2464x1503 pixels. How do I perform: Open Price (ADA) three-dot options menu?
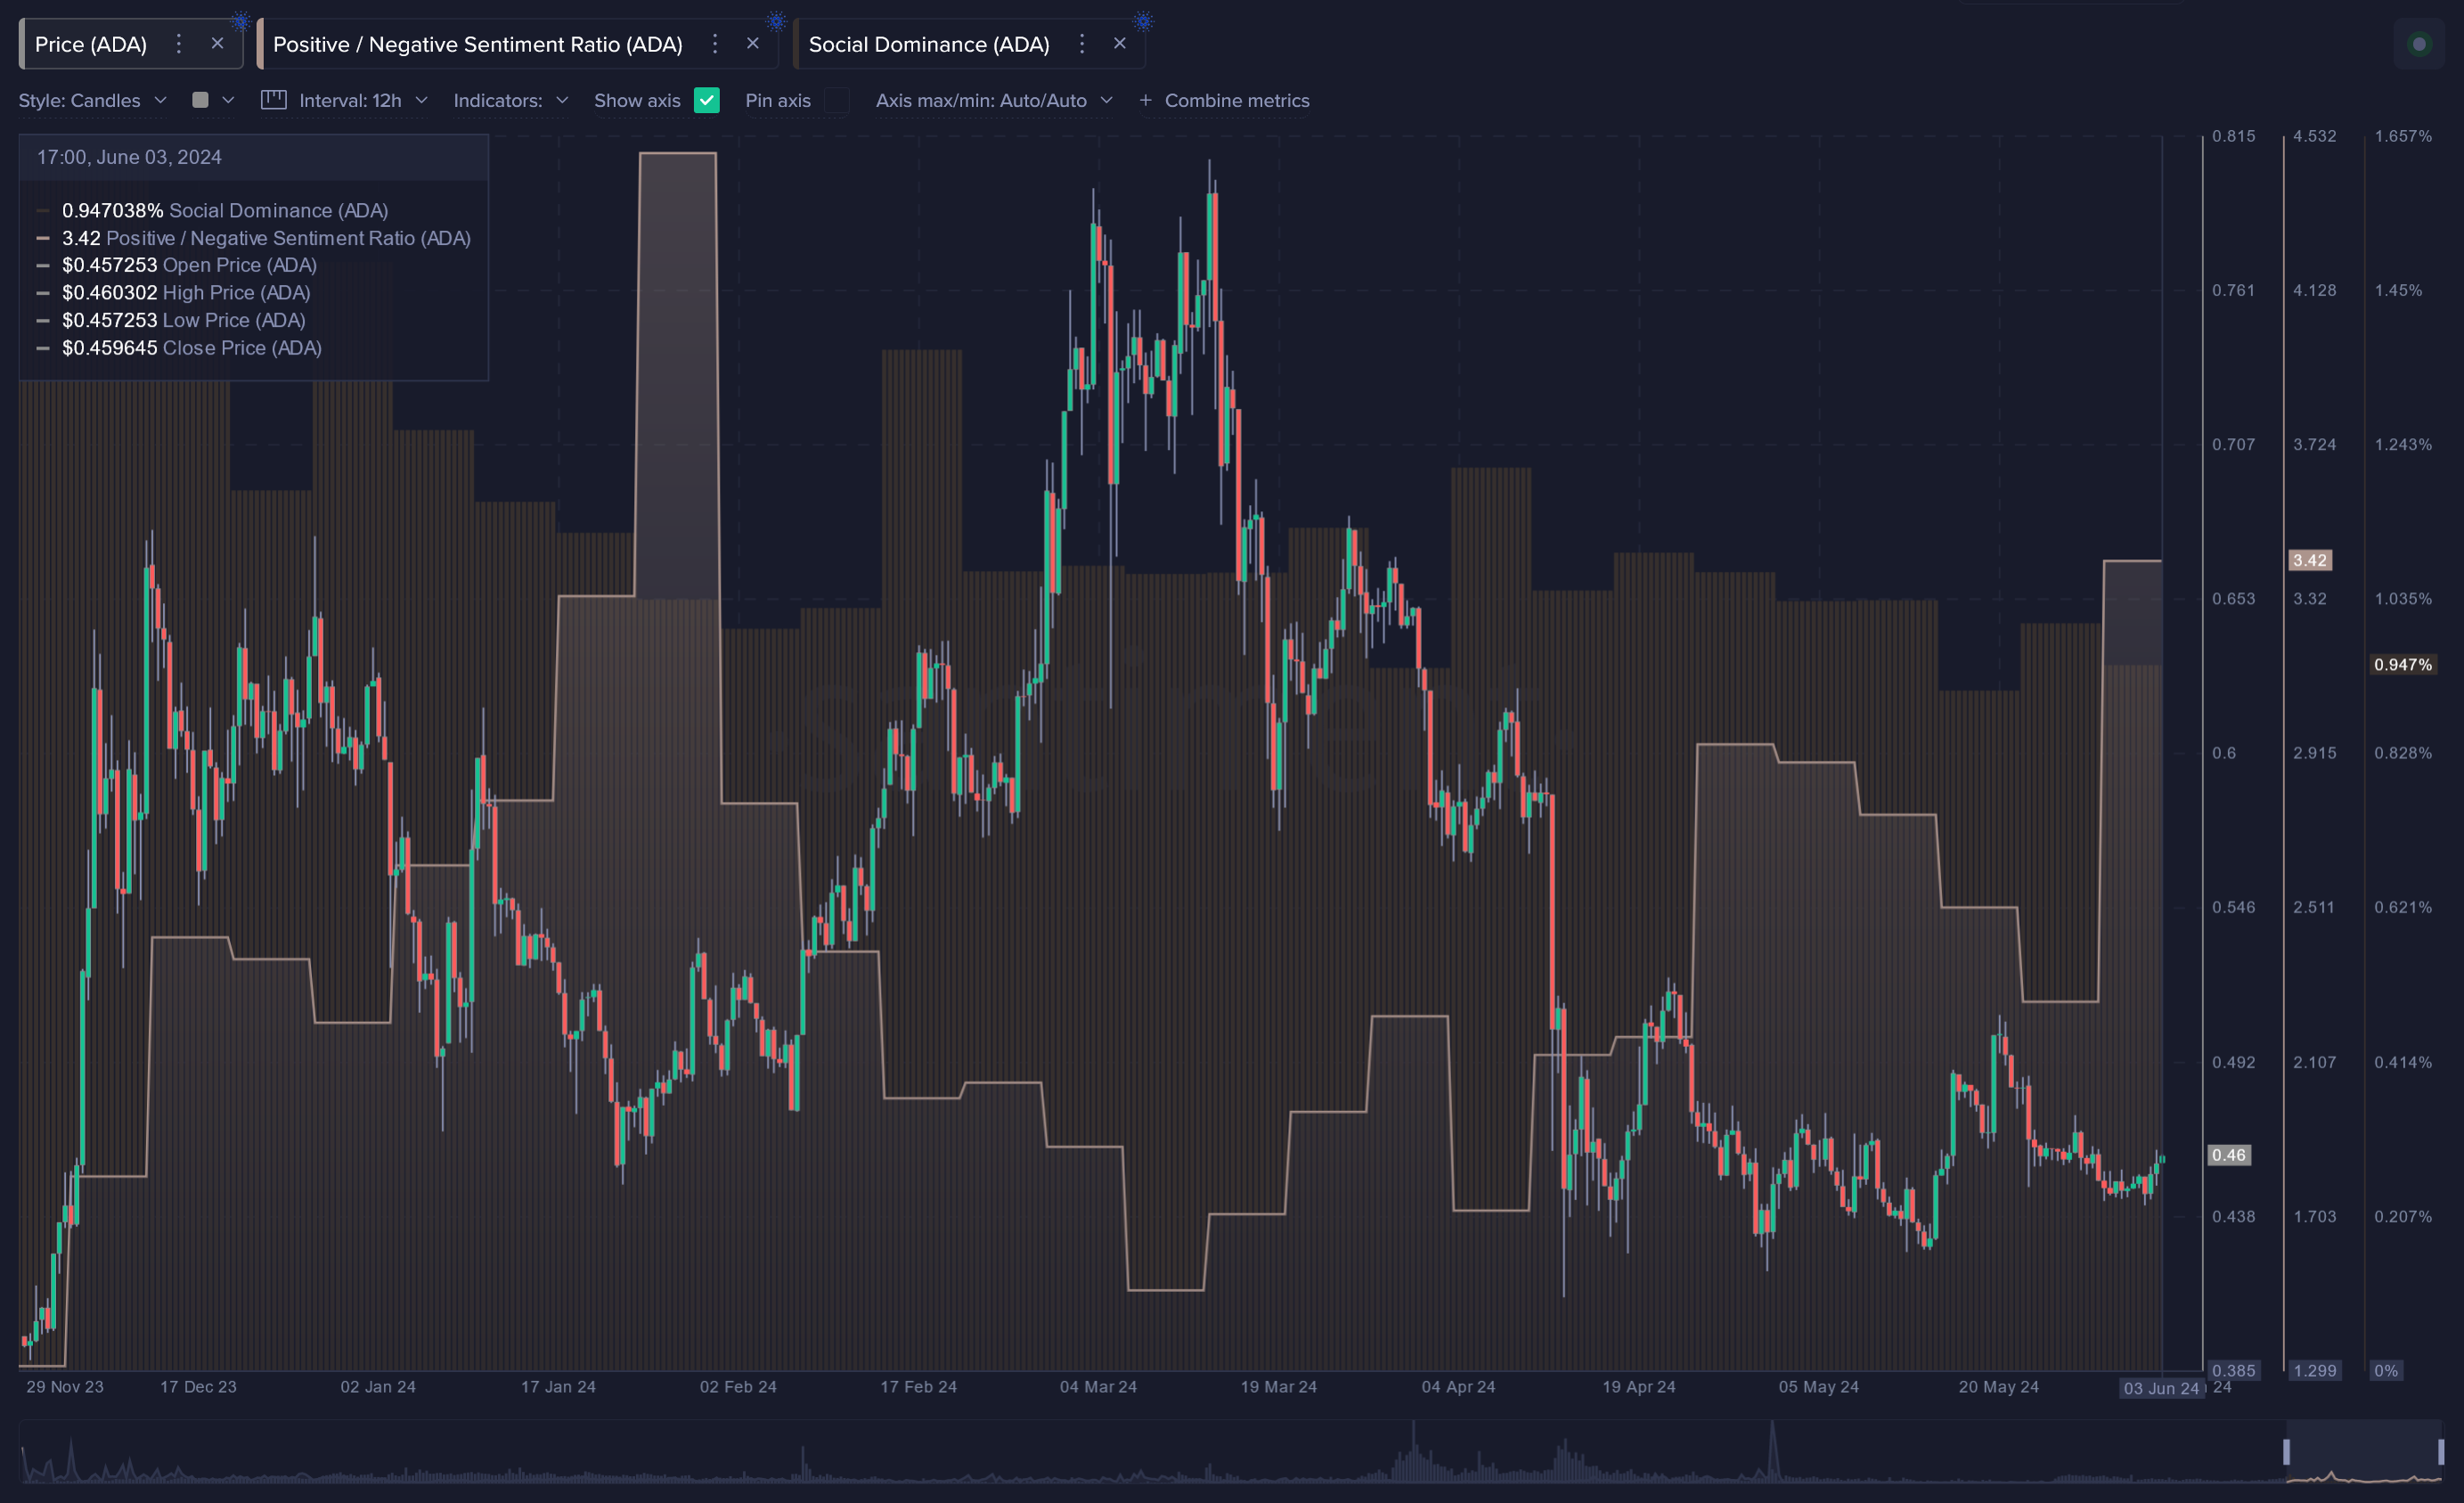tap(179, 44)
